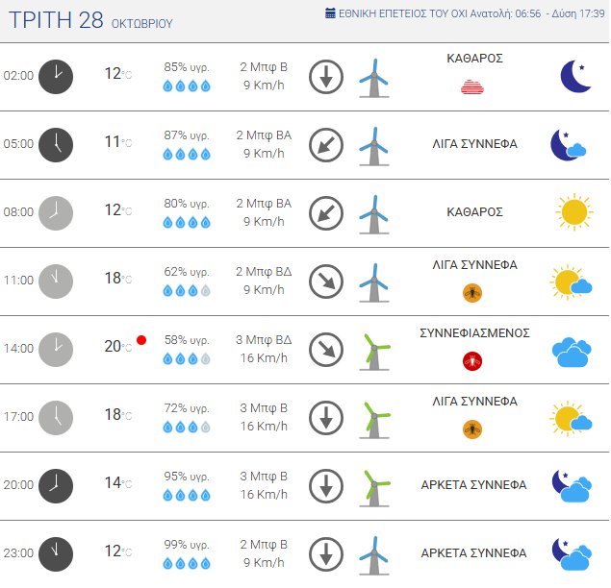Click the orange mosquito icon at 11:00
The height and width of the screenshot is (588, 611).
(471, 292)
